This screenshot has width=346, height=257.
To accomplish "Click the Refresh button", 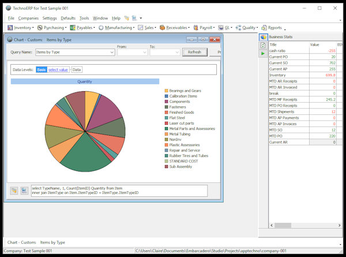I will [195, 52].
